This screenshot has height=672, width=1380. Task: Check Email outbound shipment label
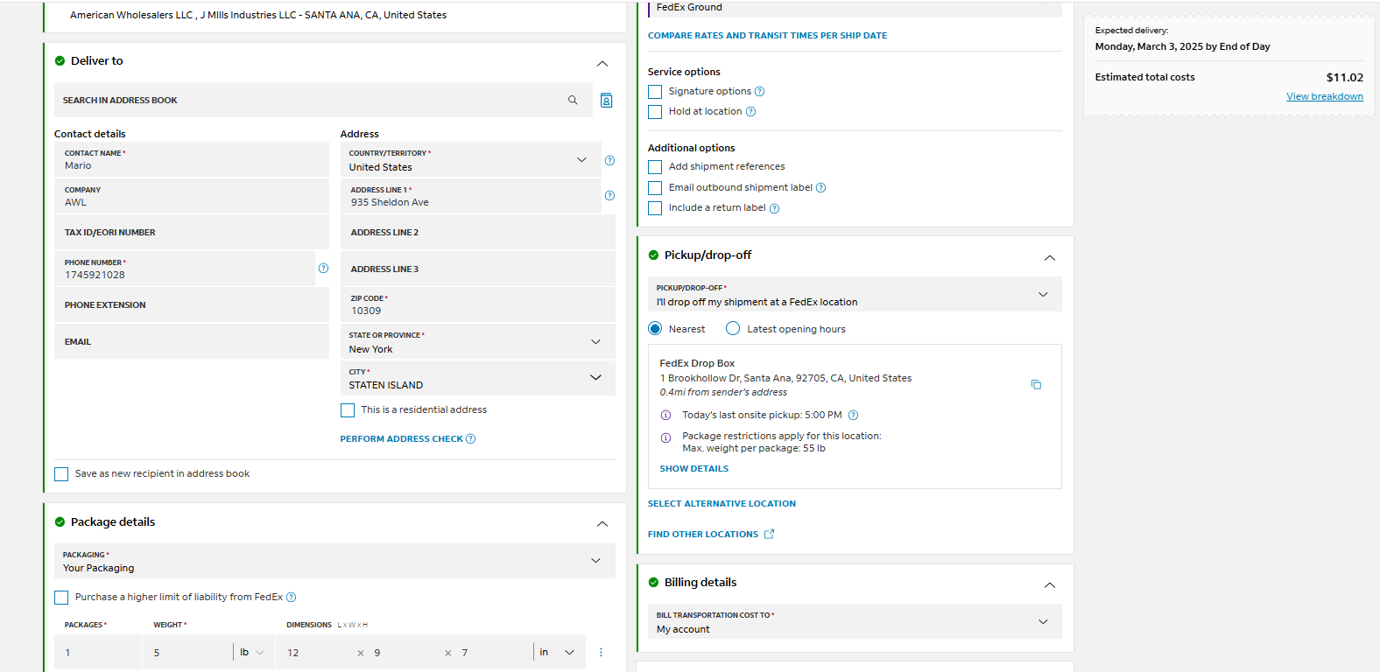[655, 188]
